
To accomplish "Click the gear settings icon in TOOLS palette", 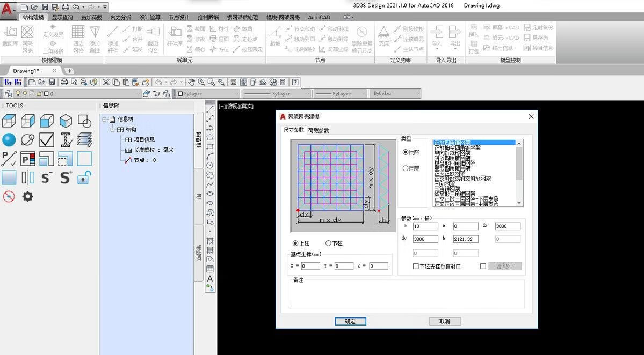I will coord(27,196).
